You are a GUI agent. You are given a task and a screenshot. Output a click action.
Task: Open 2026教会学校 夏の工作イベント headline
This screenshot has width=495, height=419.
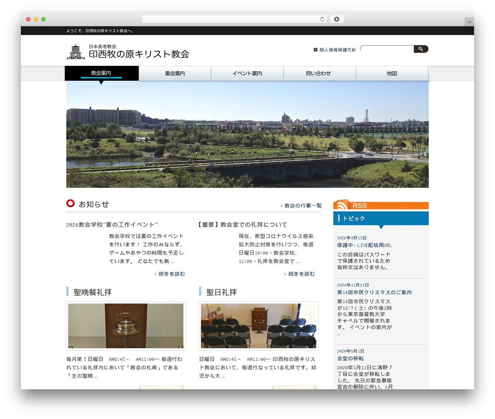pos(112,225)
